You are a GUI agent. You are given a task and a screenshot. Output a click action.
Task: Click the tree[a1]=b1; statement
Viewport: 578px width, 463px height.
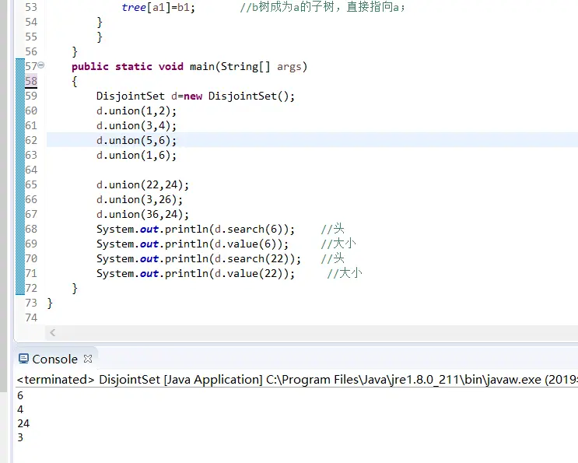(159, 7)
